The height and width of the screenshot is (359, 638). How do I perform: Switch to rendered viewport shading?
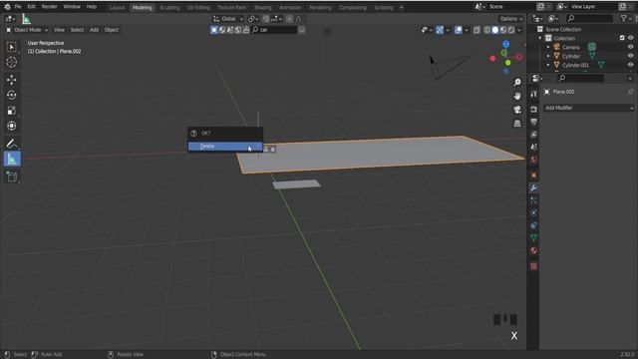click(x=511, y=30)
